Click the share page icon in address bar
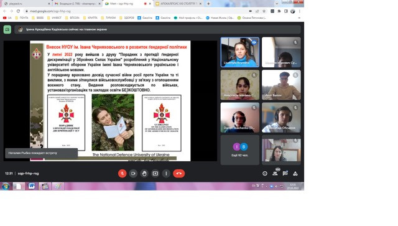Viewport: 398px width, 226px height. pos(257,11)
